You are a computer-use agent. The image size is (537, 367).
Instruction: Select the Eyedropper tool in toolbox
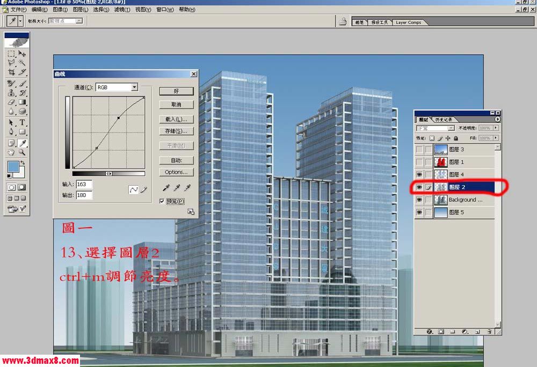[22, 143]
